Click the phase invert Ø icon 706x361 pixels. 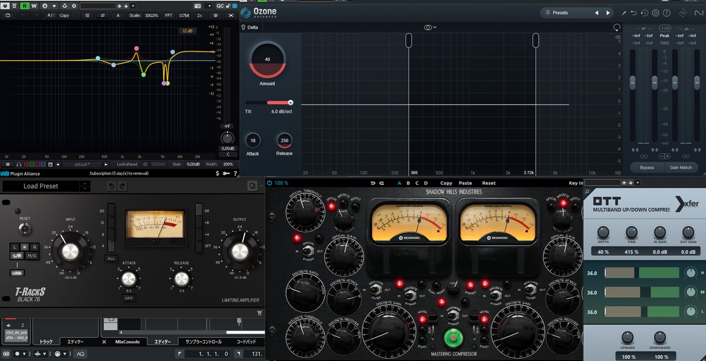103,16
